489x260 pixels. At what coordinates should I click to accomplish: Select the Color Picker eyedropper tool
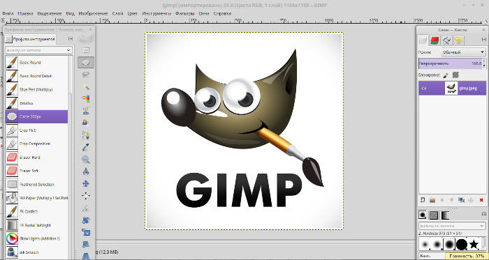[x=86, y=147]
